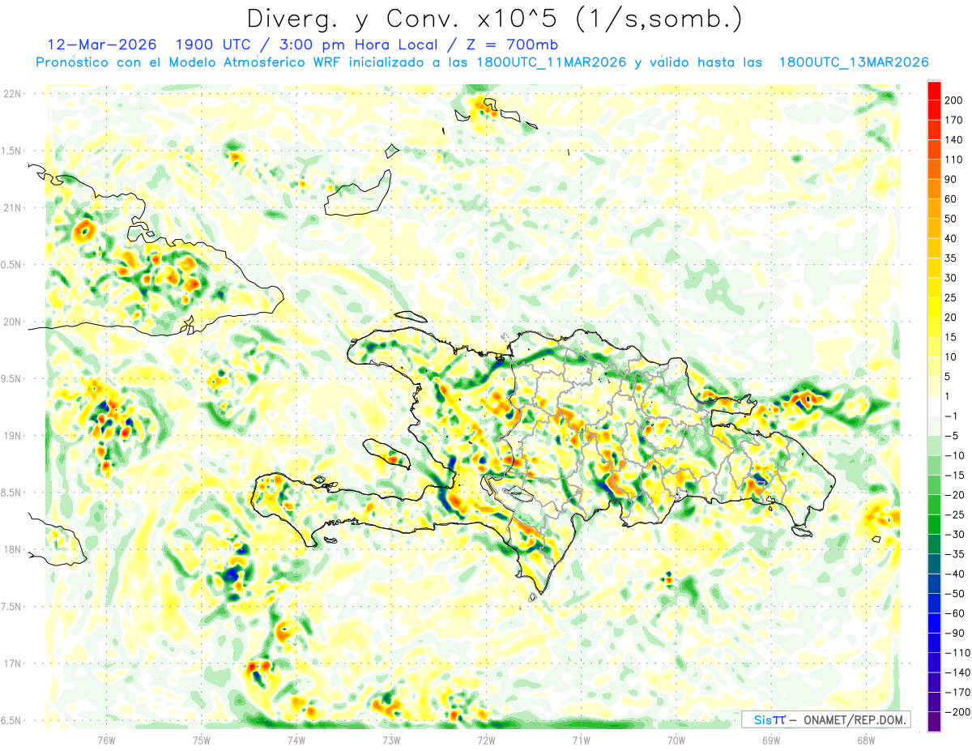The height and width of the screenshot is (751, 972).
Task: Select the "-140" value on the color scale
Action: pyautogui.click(x=958, y=673)
